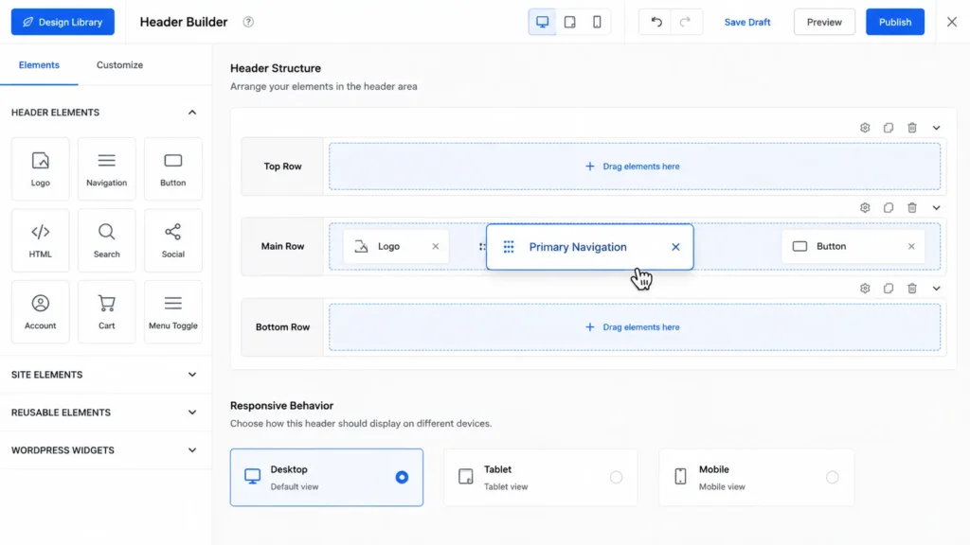The height and width of the screenshot is (545, 970).
Task: Open Bottom Row settings gear
Action: [x=865, y=288]
